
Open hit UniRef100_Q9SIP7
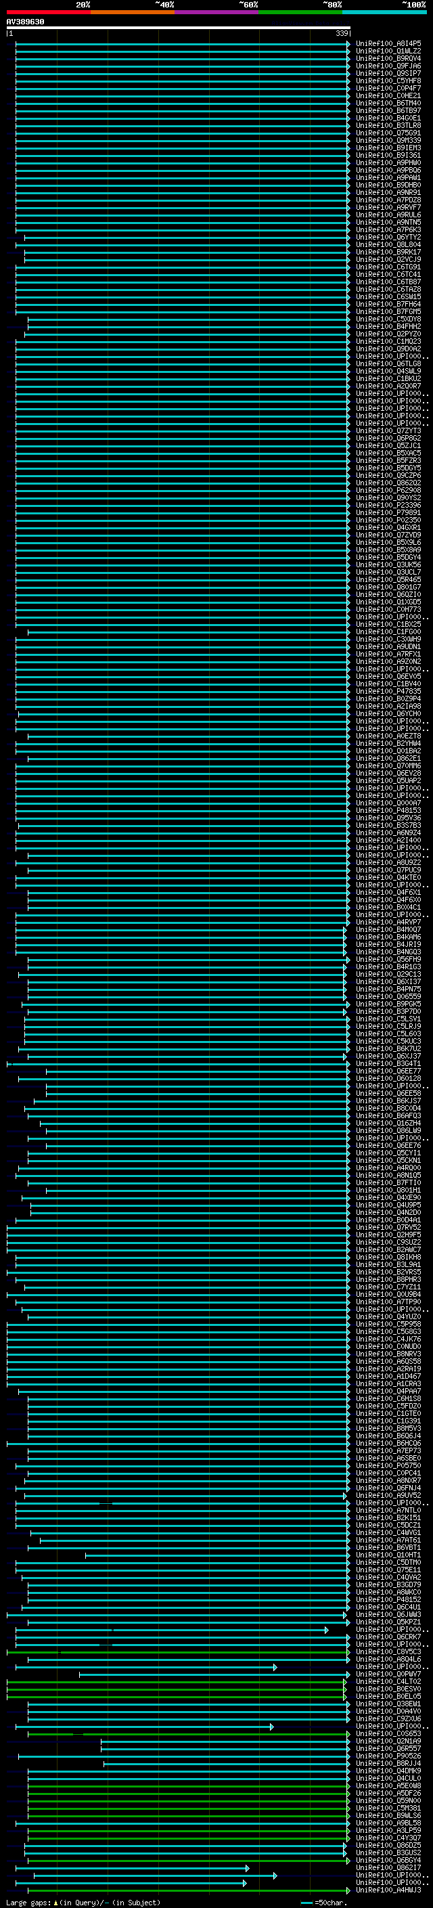388,73
